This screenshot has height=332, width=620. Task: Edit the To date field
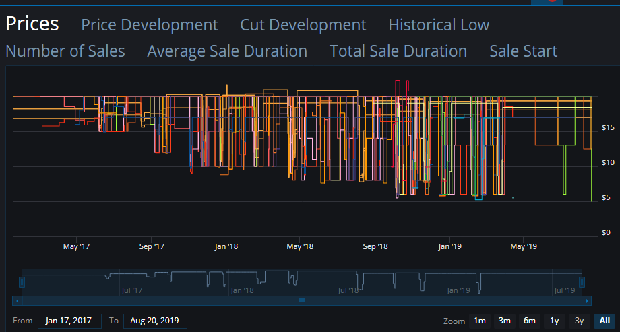[156, 321]
